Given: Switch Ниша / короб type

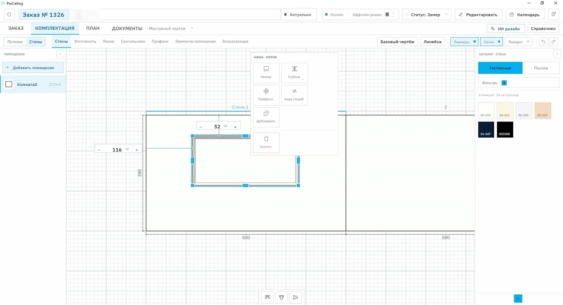Looking at the screenshot, I should pyautogui.click(x=294, y=95).
